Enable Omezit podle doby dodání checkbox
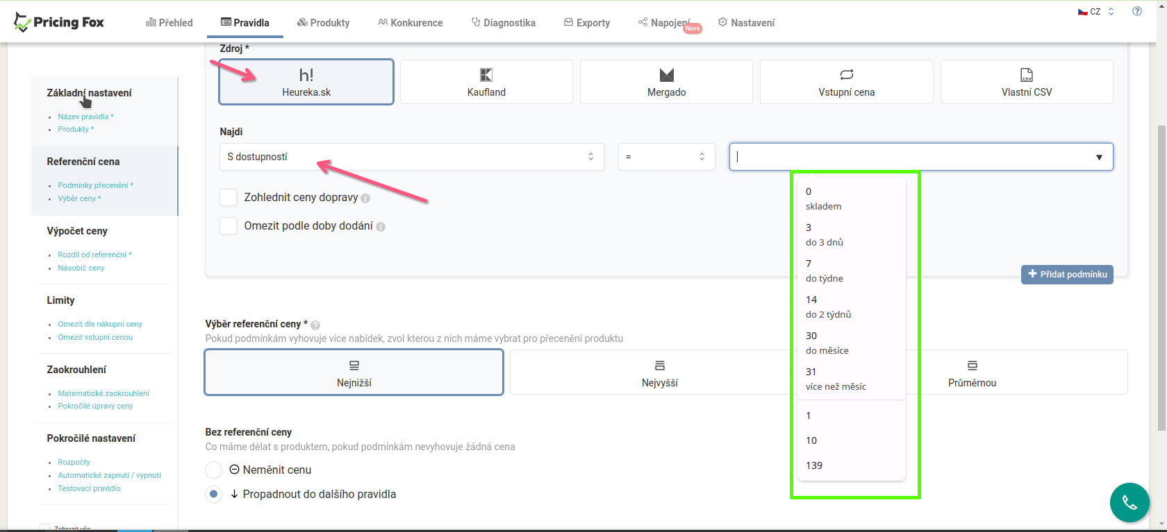This screenshot has height=532, width=1167. coord(229,225)
